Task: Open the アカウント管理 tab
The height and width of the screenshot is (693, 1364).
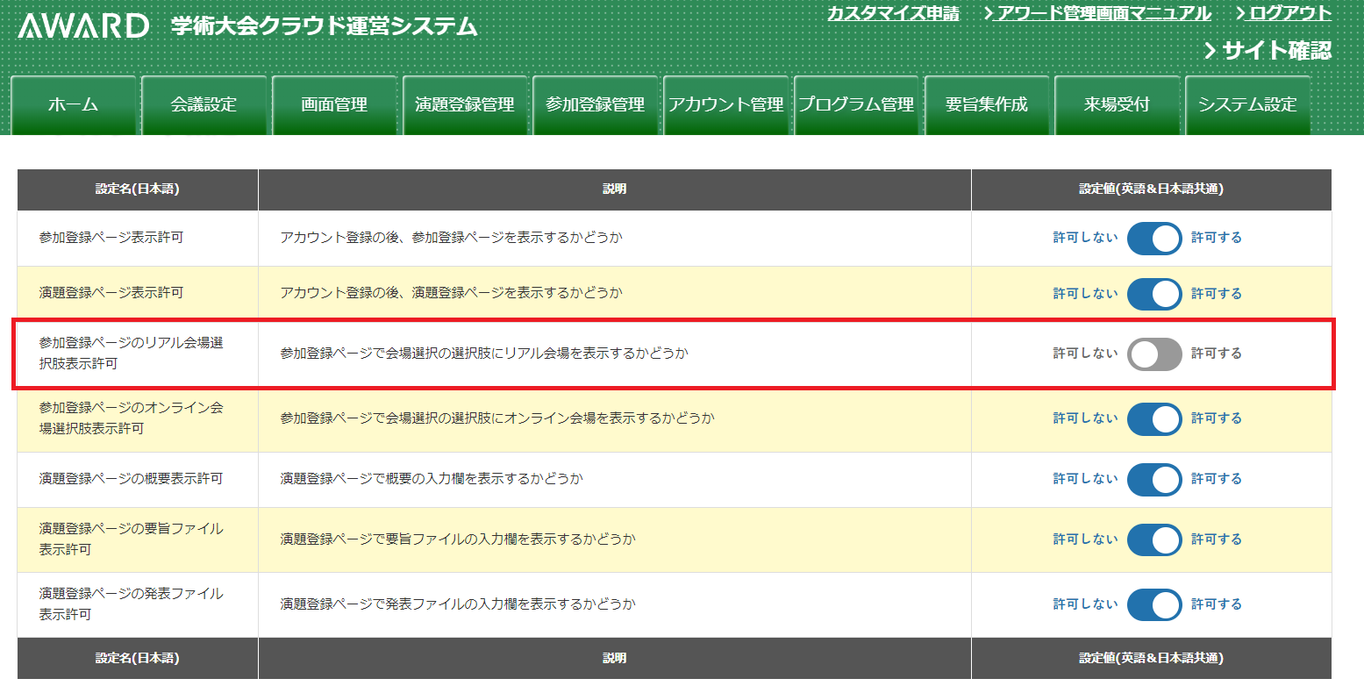Action: [x=725, y=105]
